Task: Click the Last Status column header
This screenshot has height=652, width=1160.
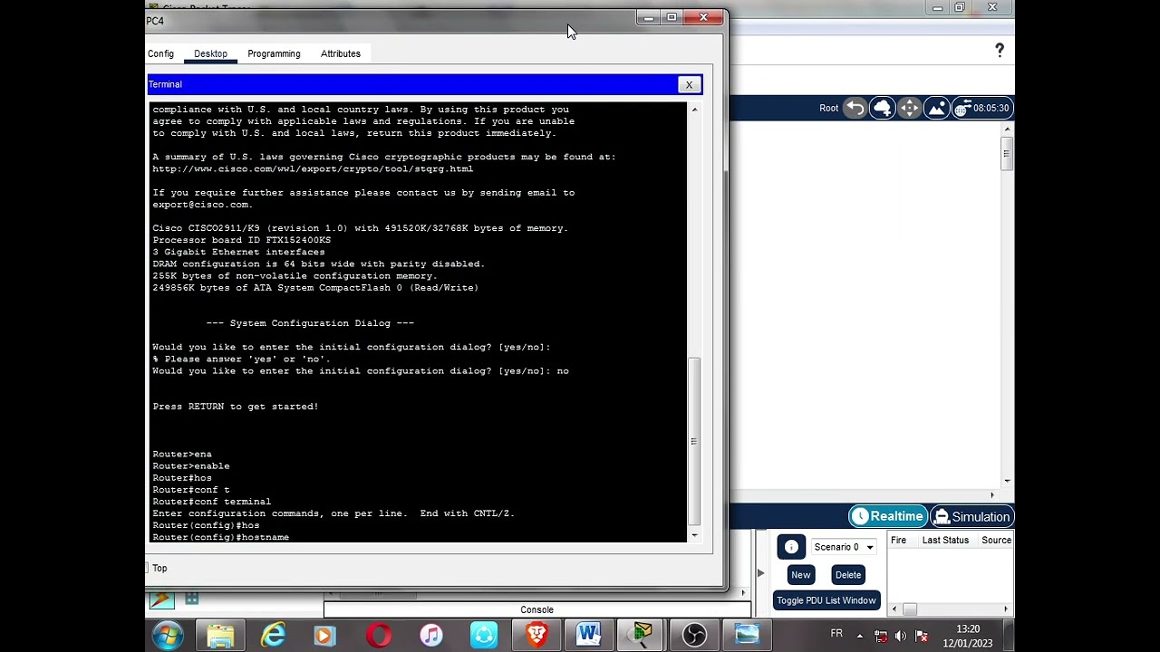Action: point(945,541)
